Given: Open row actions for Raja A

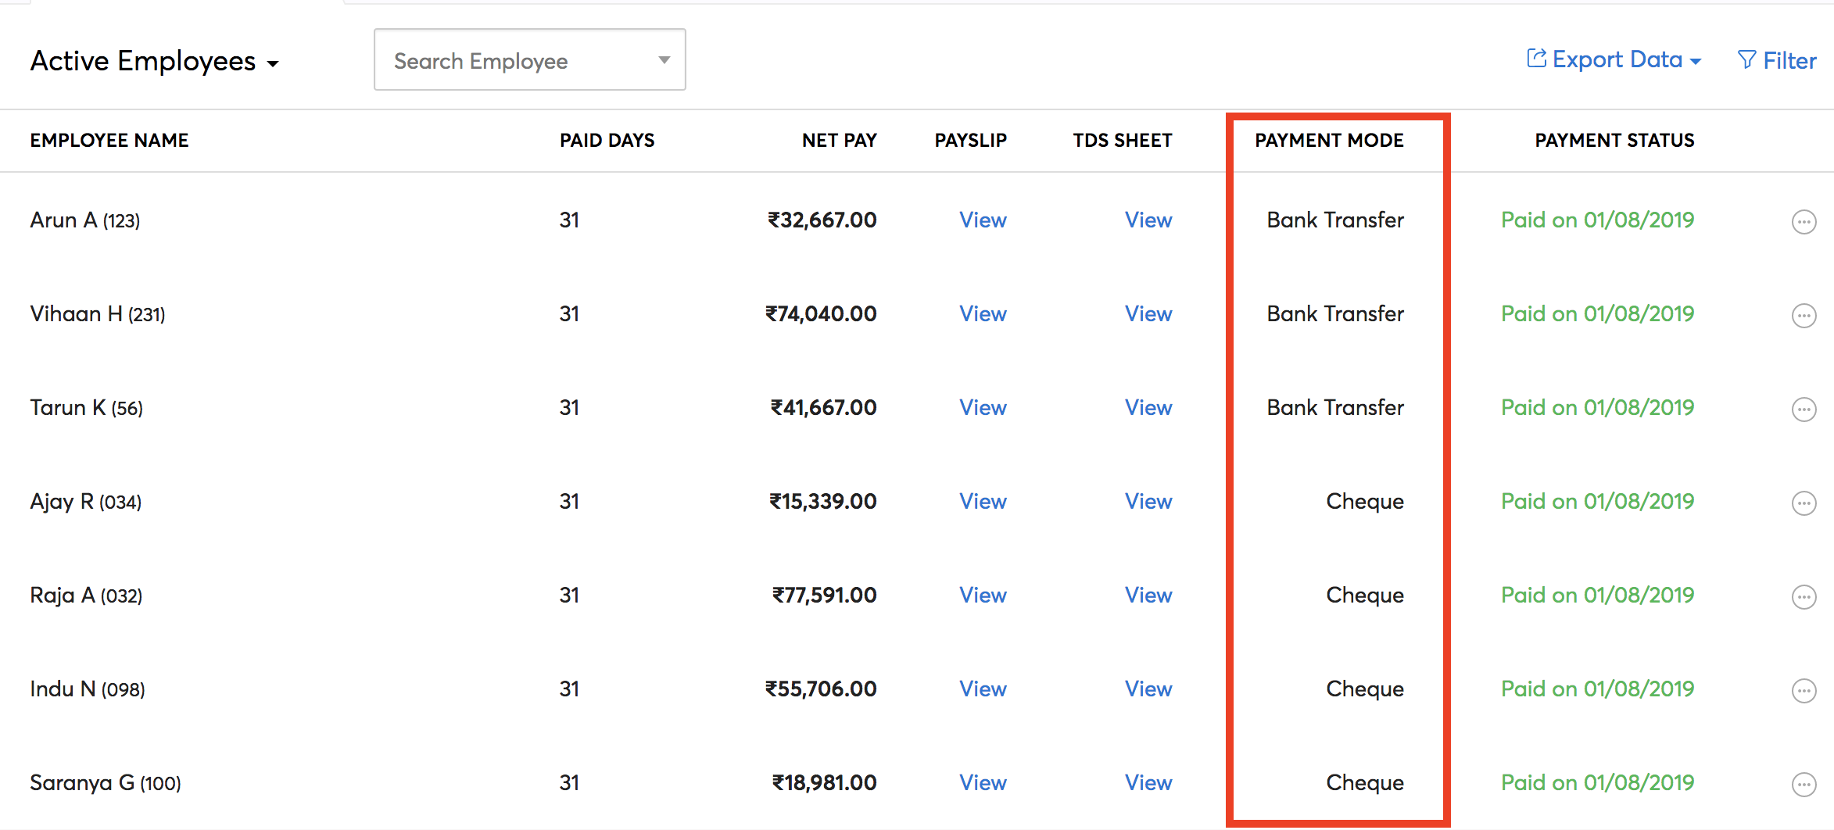Looking at the screenshot, I should [1804, 597].
